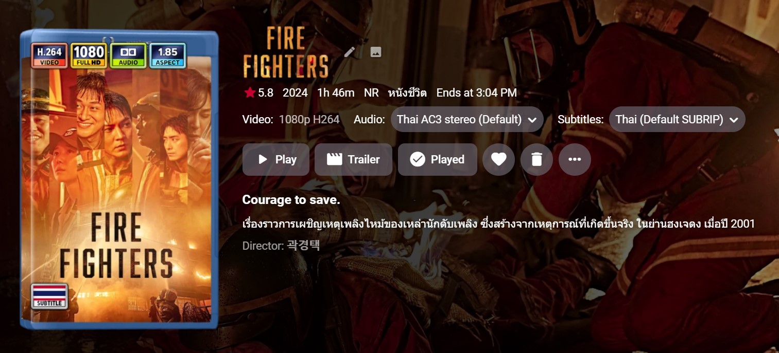Watch the Trailer
779x353 pixels.
click(353, 159)
